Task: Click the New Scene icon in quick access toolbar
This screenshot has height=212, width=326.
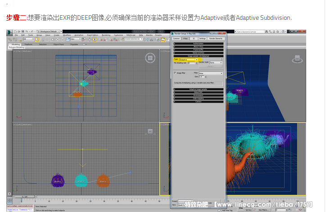Action: (x=15, y=31)
